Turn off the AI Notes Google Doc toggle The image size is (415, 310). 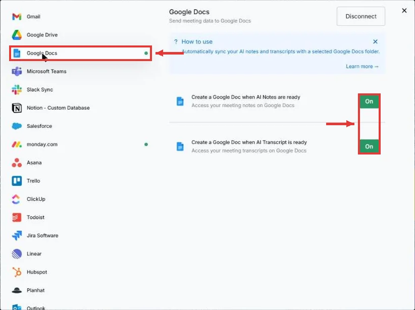click(x=369, y=101)
